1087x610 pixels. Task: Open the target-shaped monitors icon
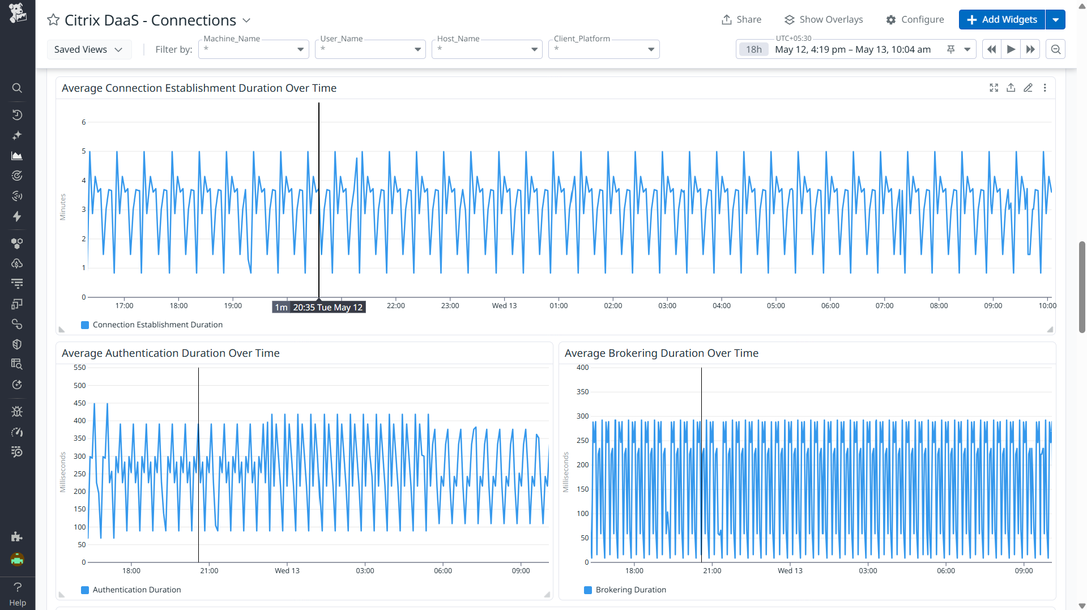[x=17, y=176]
